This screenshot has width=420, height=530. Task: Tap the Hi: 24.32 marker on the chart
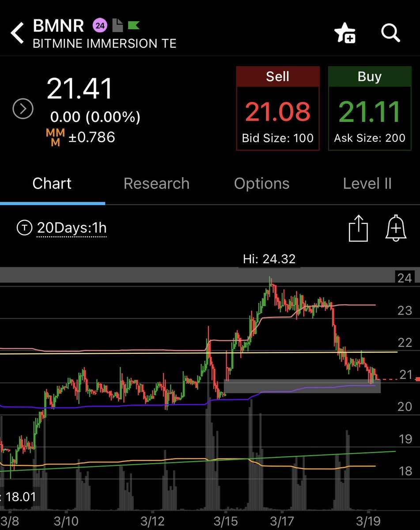(269, 260)
